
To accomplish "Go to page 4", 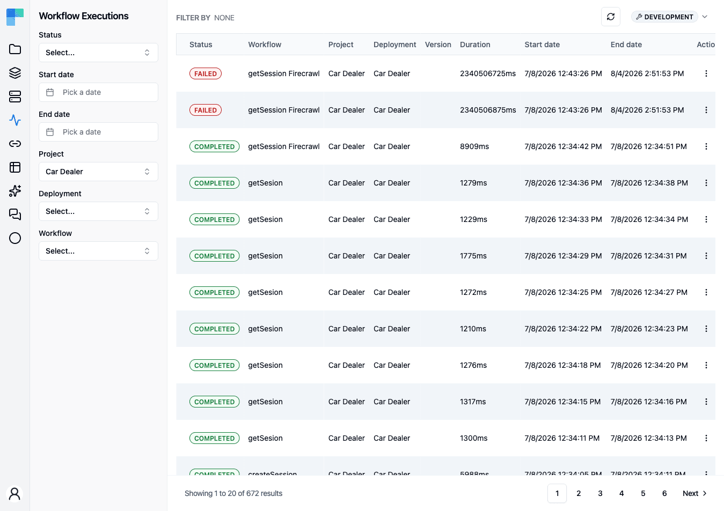I will (621, 493).
